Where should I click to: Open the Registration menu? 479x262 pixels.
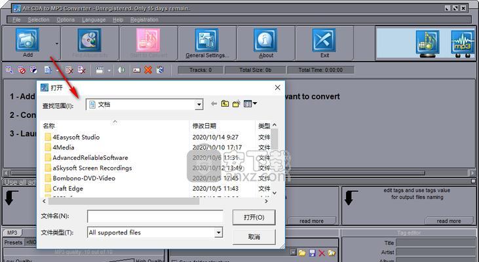pyautogui.click(x=144, y=20)
